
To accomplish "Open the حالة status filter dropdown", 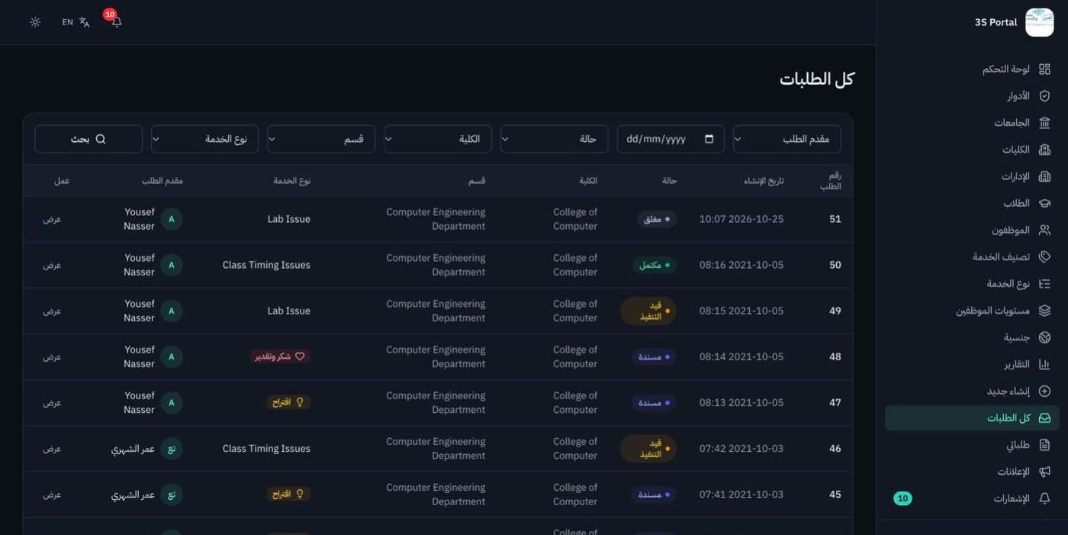I will click(x=554, y=139).
